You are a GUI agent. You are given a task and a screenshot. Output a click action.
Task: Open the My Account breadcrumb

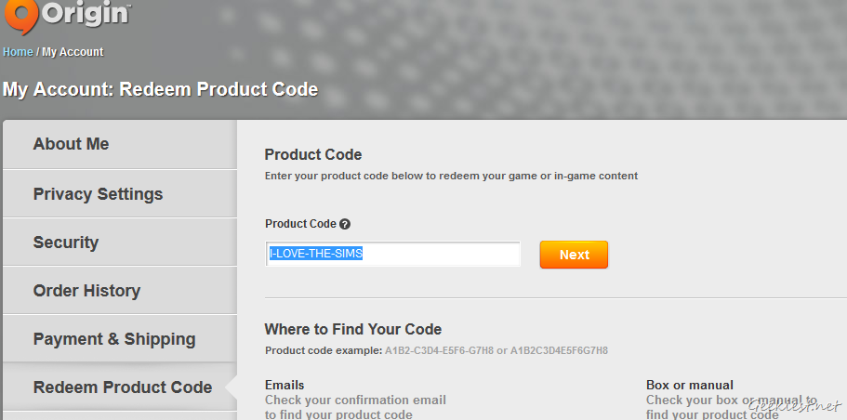(x=73, y=52)
